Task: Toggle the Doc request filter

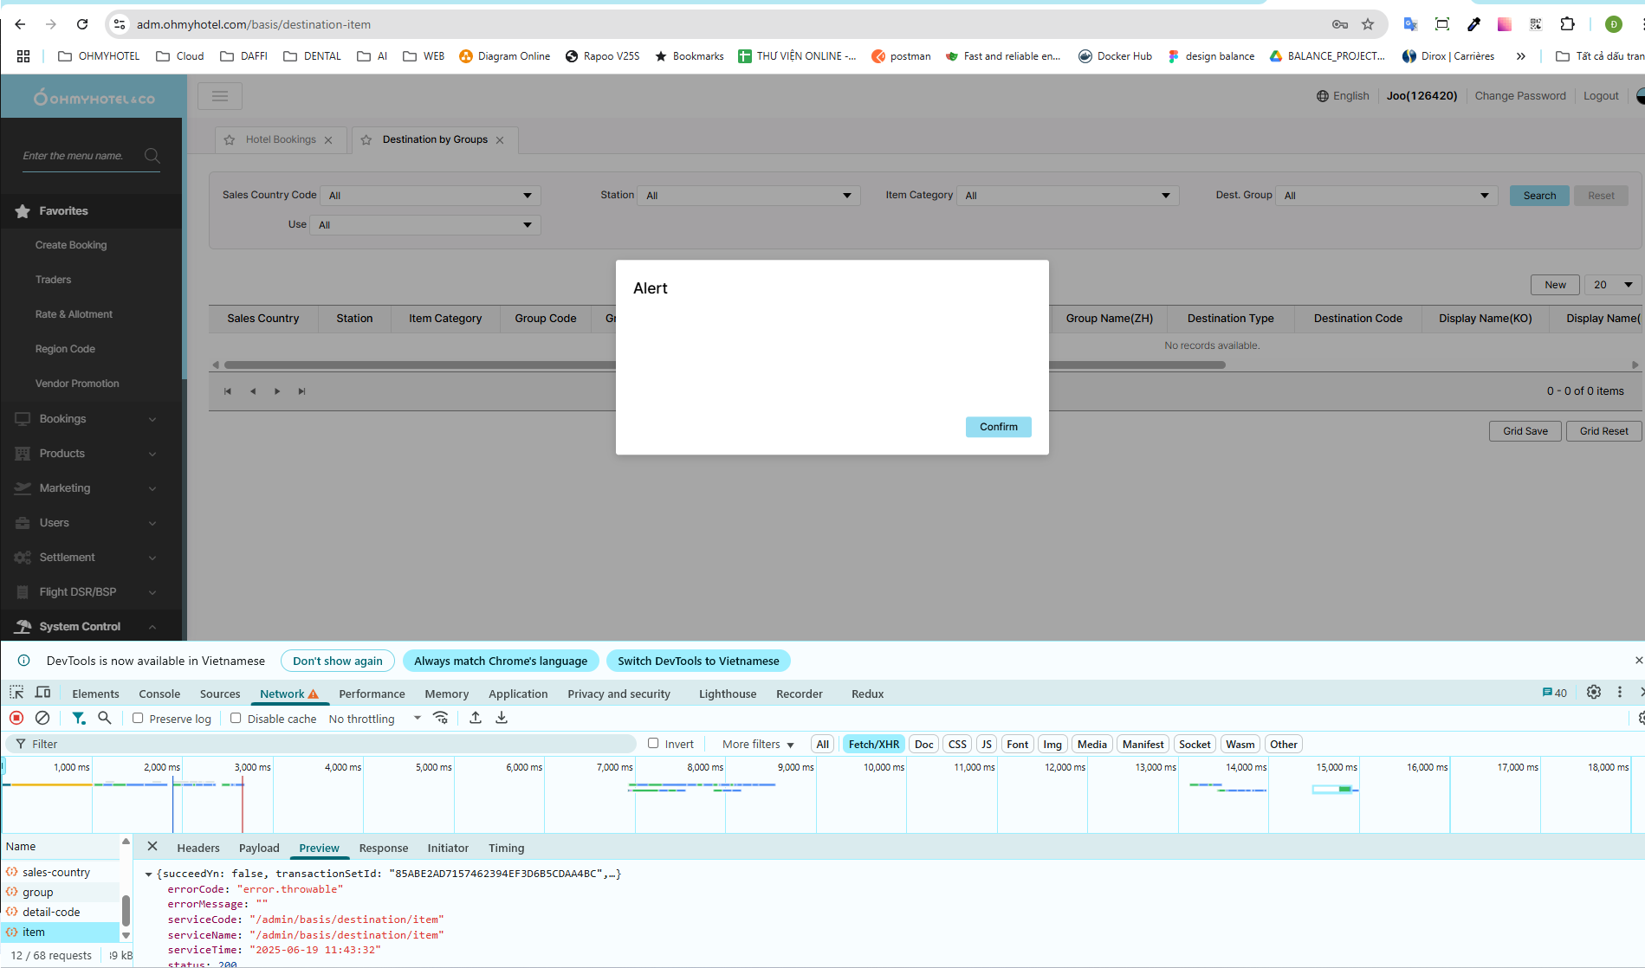Action: click(x=924, y=744)
